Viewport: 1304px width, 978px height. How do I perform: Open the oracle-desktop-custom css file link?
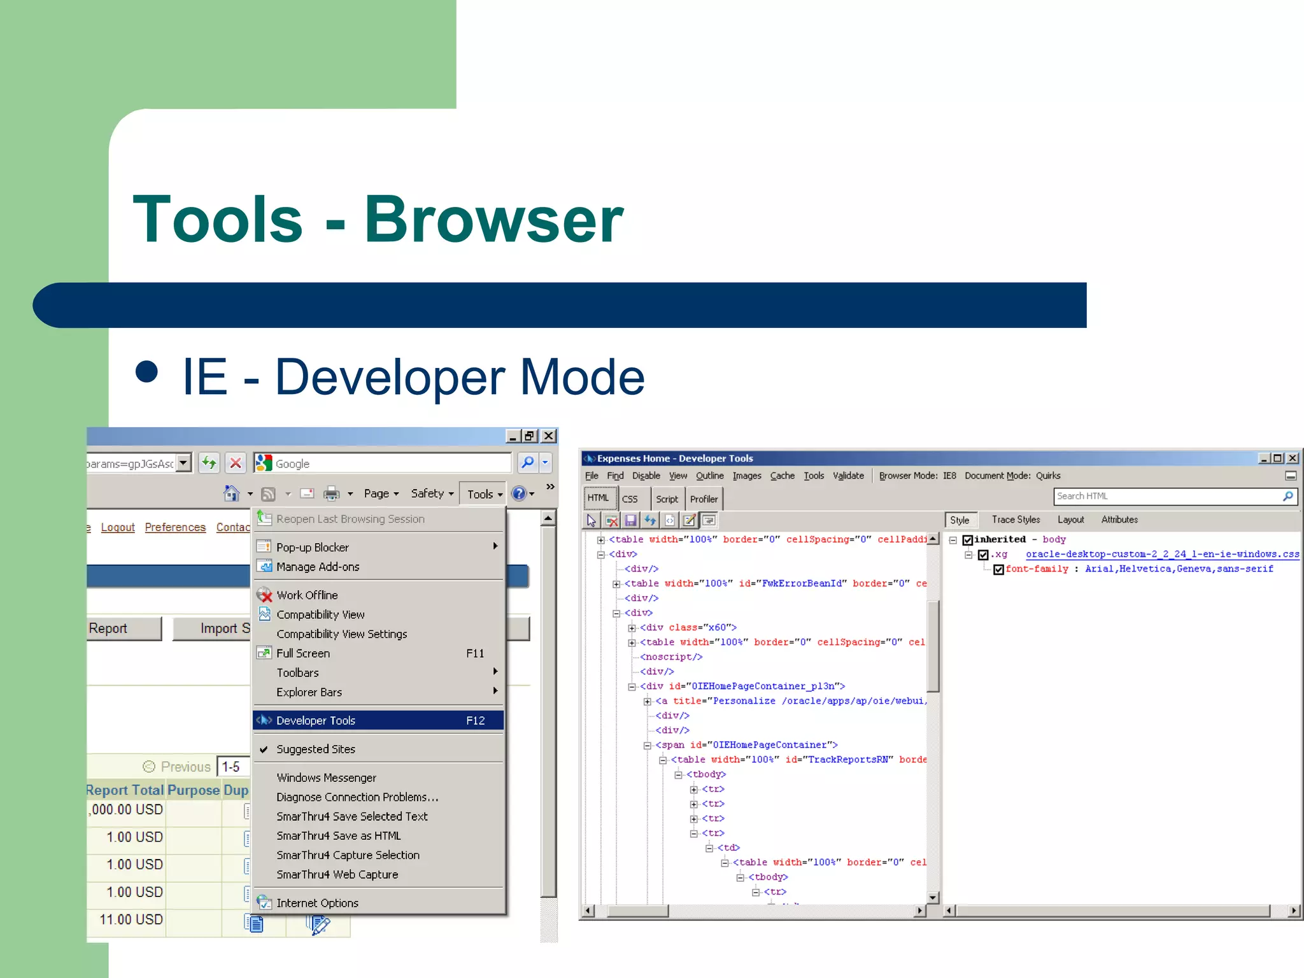coord(1162,554)
